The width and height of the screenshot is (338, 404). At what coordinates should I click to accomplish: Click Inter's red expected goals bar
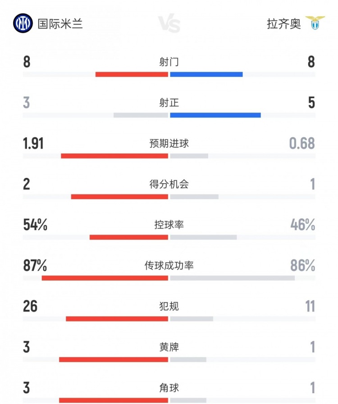pos(114,156)
